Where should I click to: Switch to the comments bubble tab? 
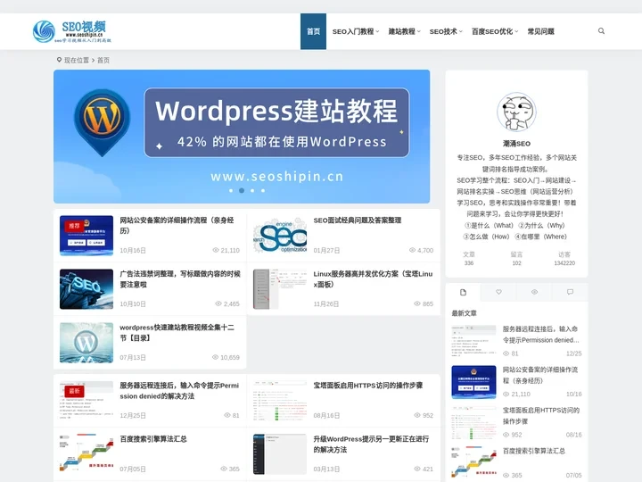(x=570, y=292)
